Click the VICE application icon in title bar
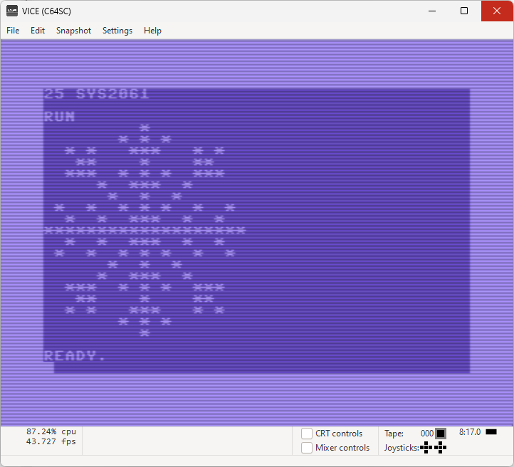The height and width of the screenshot is (467, 514). click(12, 11)
